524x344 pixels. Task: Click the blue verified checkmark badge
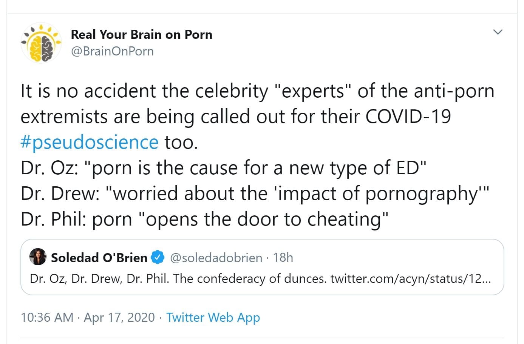158,258
